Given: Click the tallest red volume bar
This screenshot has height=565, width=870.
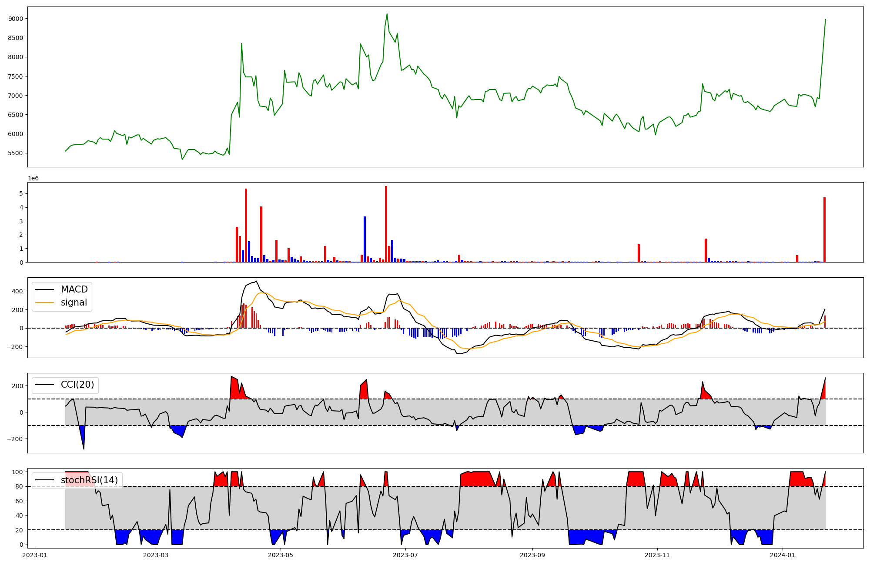Looking at the screenshot, I should click(386, 224).
